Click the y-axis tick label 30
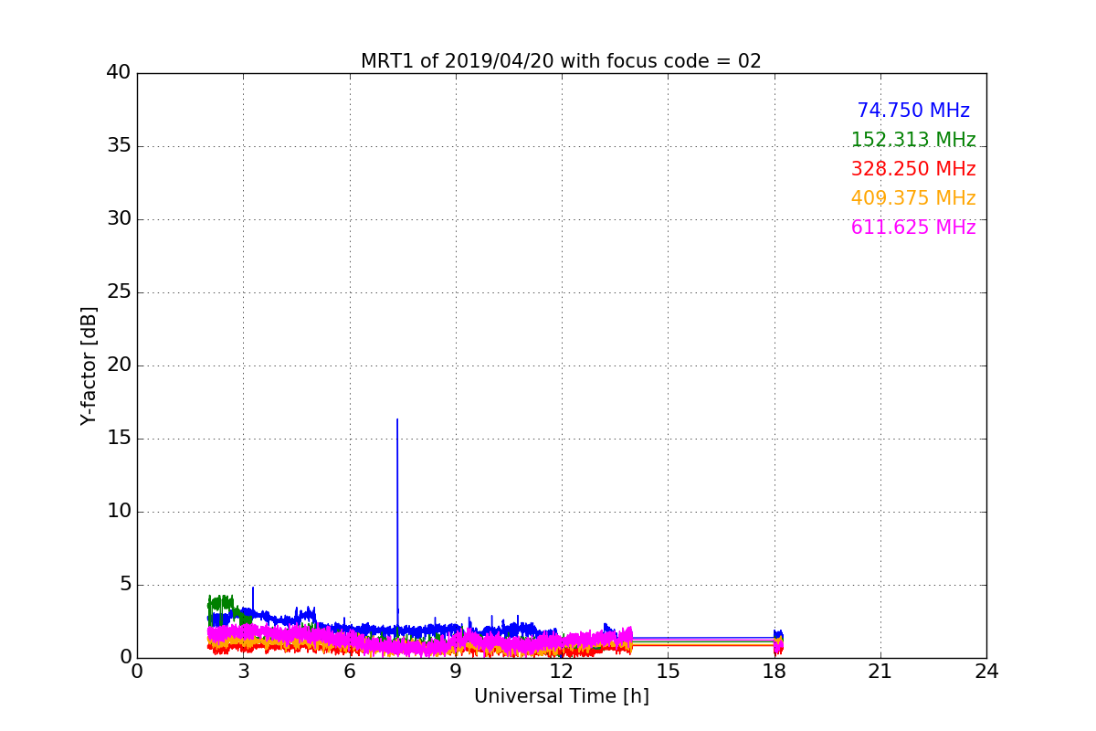1096x731 pixels. (x=118, y=219)
